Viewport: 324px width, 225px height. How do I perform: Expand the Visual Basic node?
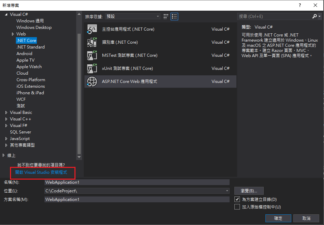pyautogui.click(x=6, y=112)
